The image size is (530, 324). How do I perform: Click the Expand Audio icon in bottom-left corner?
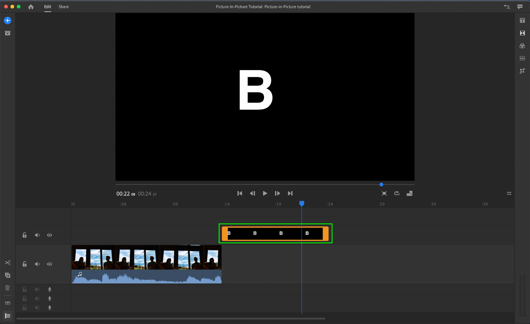(x=8, y=316)
